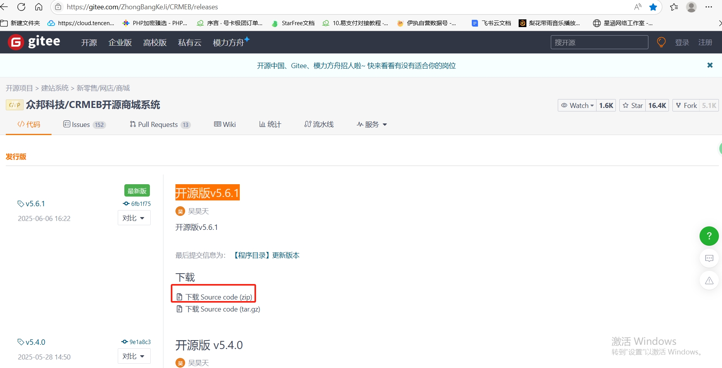Viewport: 722px width, 368px height.
Task: Open the 飞书云文档 bookmark
Action: (x=492, y=23)
